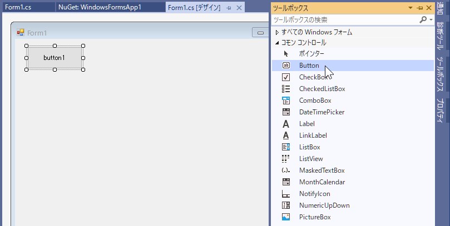Select CheckedListBox text in toolbox
450x226 pixels.
pos(322,89)
